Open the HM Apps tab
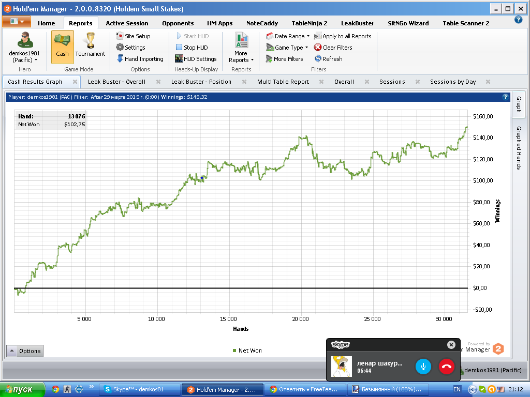Image resolution: width=530 pixels, height=397 pixels. point(219,23)
